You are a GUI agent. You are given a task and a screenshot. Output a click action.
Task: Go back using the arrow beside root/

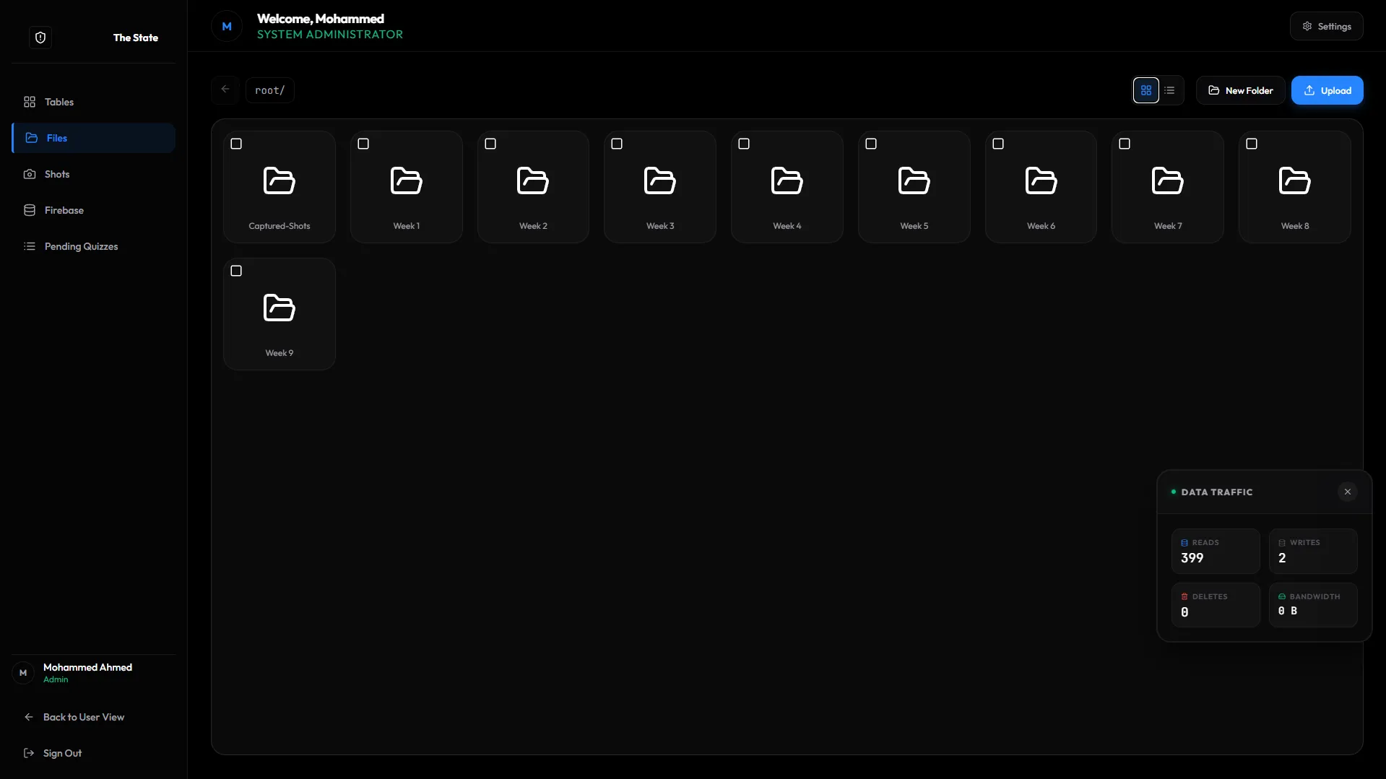pos(225,90)
